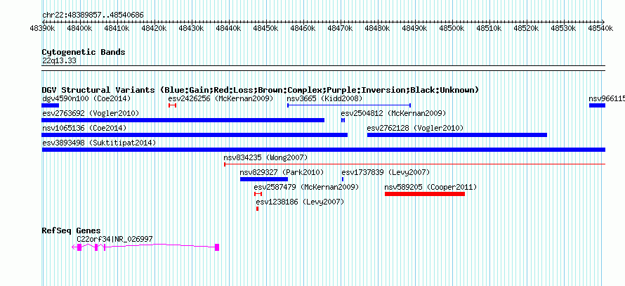The width and height of the screenshot is (625, 286).
Task: Click the RefSeq Genes track title
Action: [x=72, y=230]
